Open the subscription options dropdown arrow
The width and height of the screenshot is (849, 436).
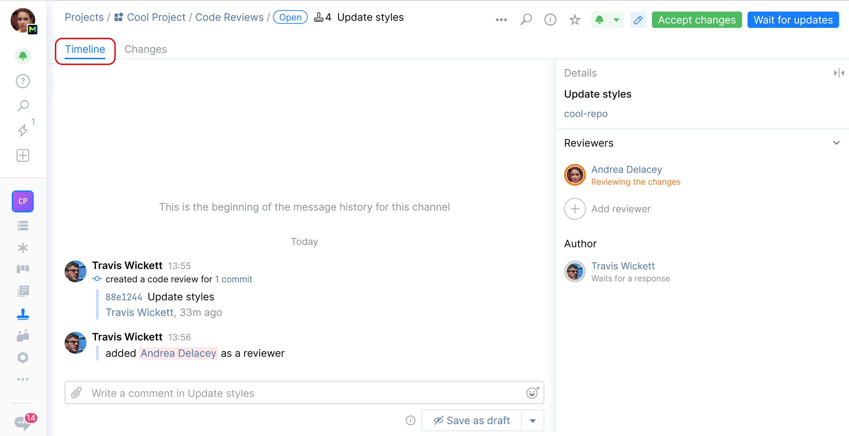(616, 20)
